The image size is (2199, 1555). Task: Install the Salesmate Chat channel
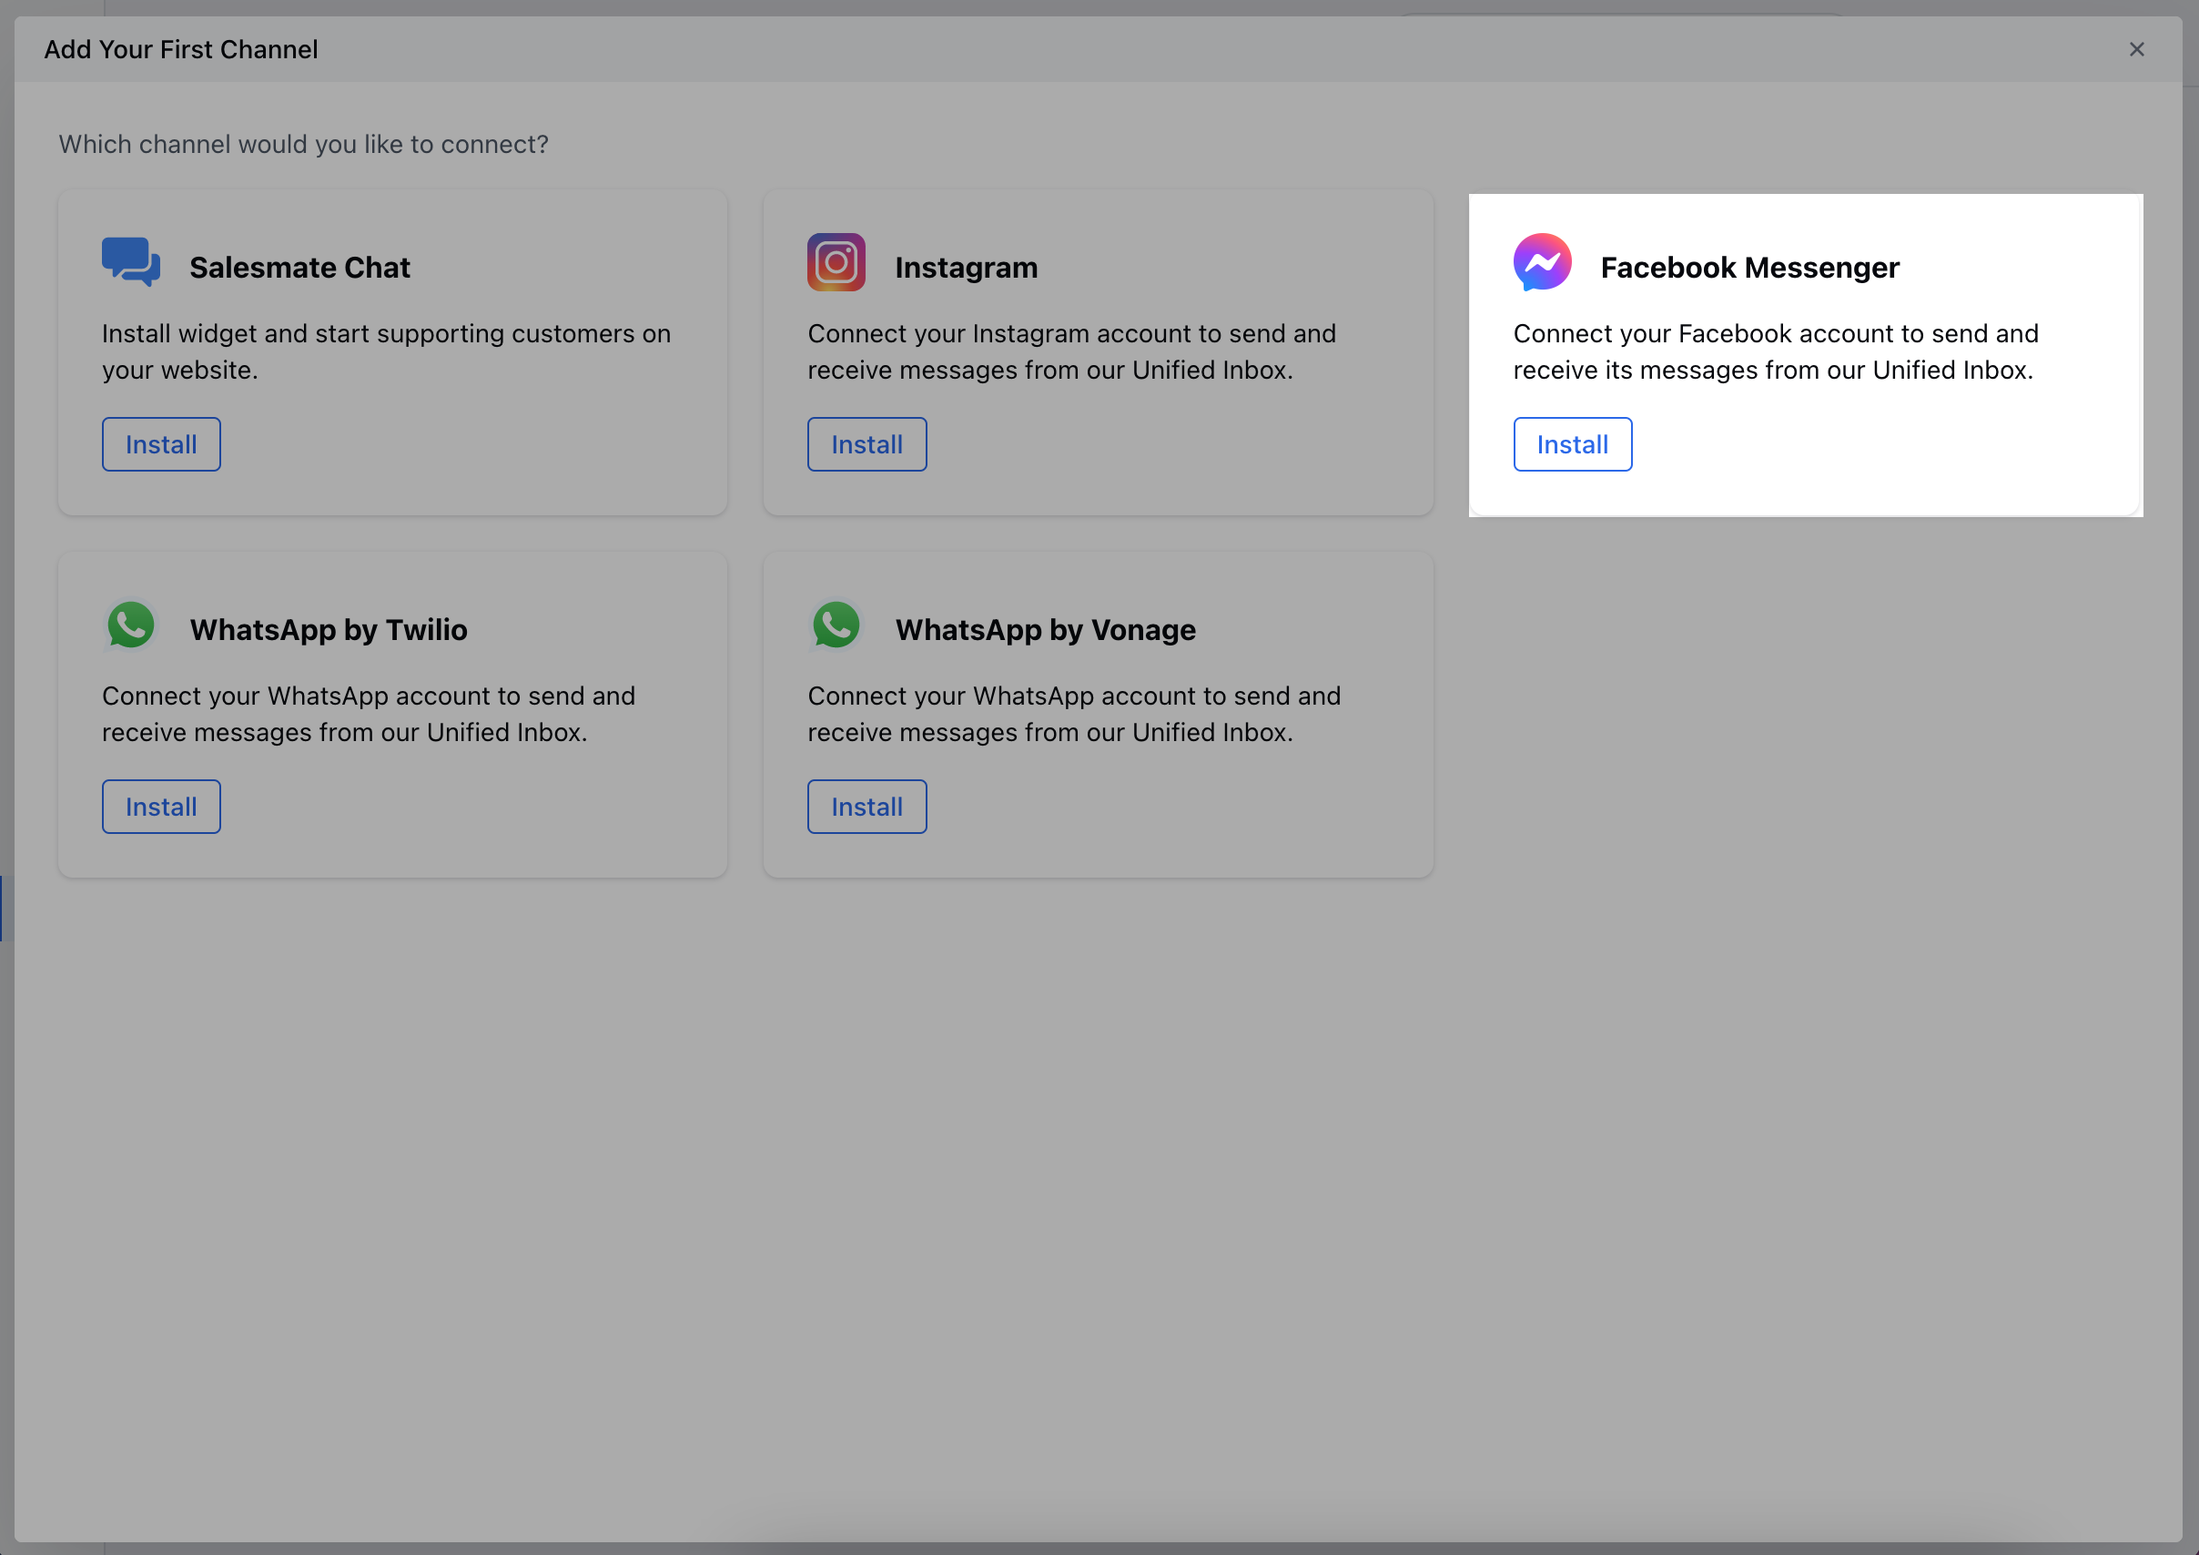point(161,444)
